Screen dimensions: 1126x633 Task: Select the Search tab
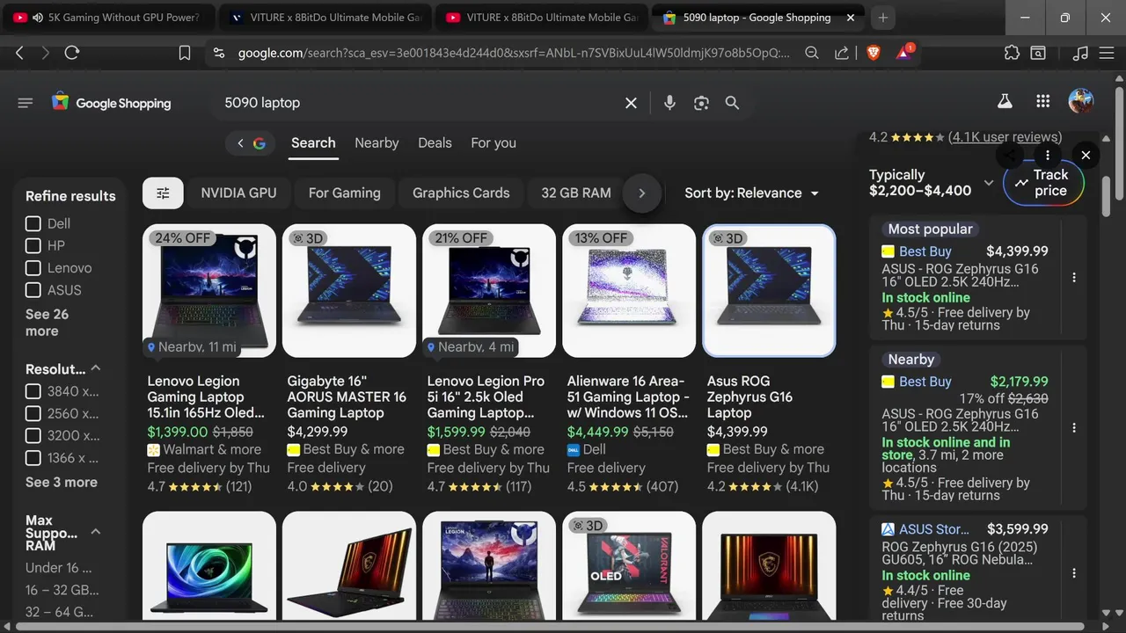(313, 143)
